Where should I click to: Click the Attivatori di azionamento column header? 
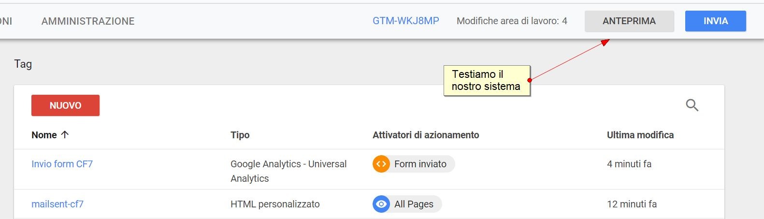coord(425,135)
